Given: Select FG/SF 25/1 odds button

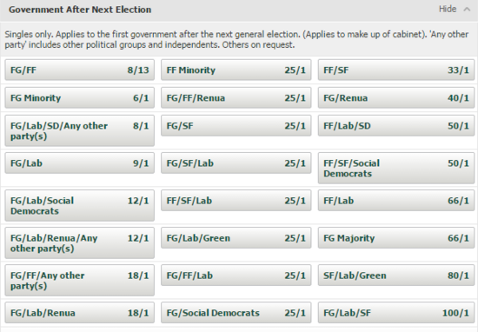Looking at the screenshot, I should click(x=236, y=126).
